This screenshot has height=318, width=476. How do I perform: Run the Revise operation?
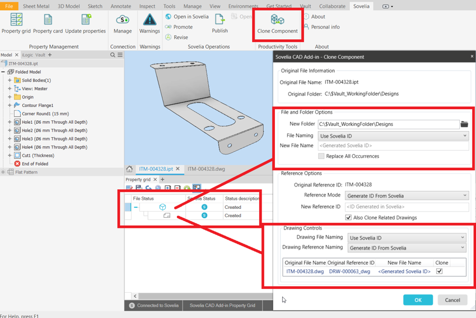pos(176,38)
